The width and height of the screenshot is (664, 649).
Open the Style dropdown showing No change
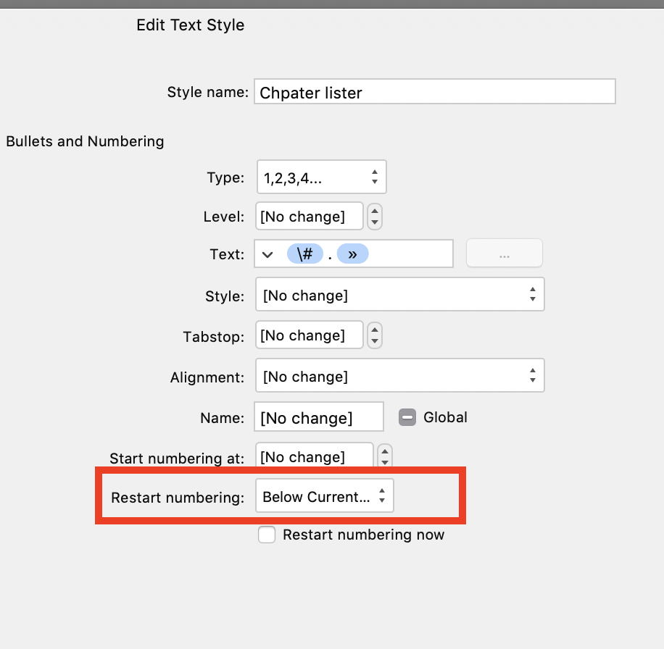point(399,294)
